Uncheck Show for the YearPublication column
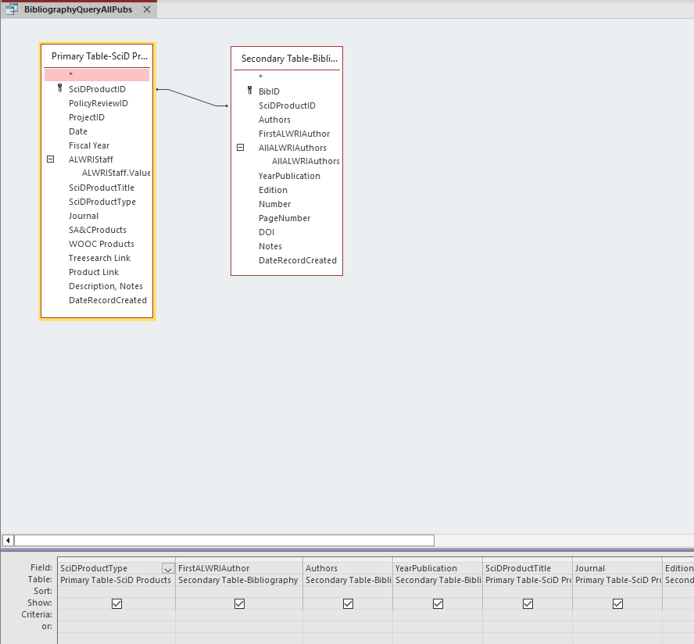Viewport: 694px width, 644px height. (438, 603)
